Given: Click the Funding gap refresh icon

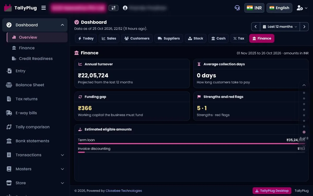Looking at the screenshot, I should [80, 97].
